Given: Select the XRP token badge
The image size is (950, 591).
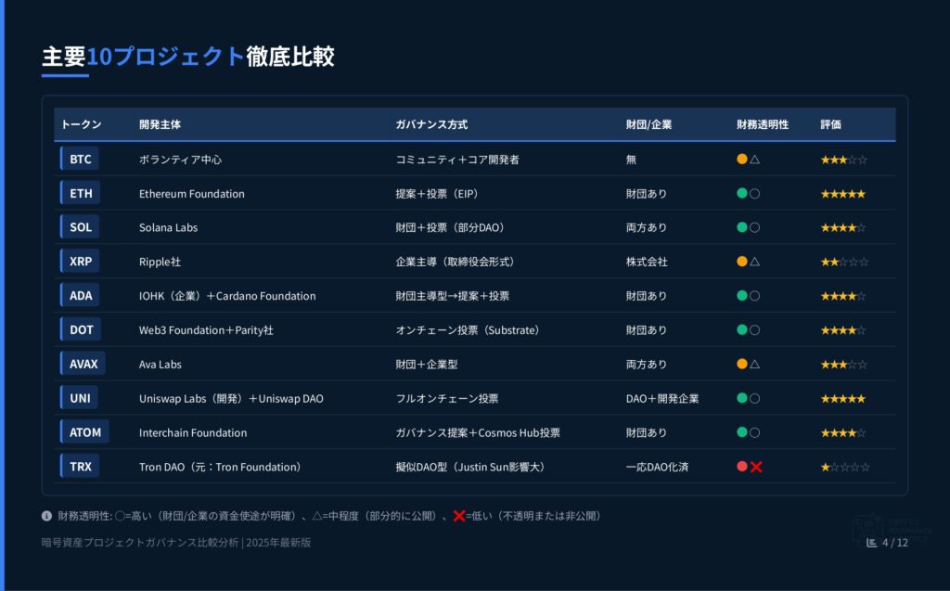Looking at the screenshot, I should tap(80, 262).
